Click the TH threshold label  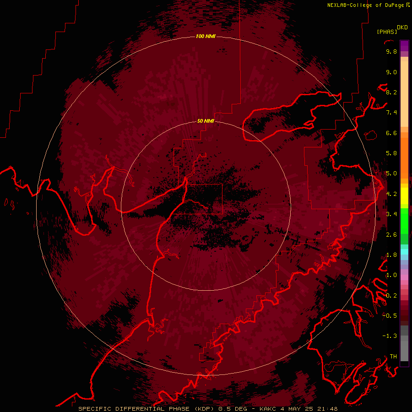click(x=393, y=357)
